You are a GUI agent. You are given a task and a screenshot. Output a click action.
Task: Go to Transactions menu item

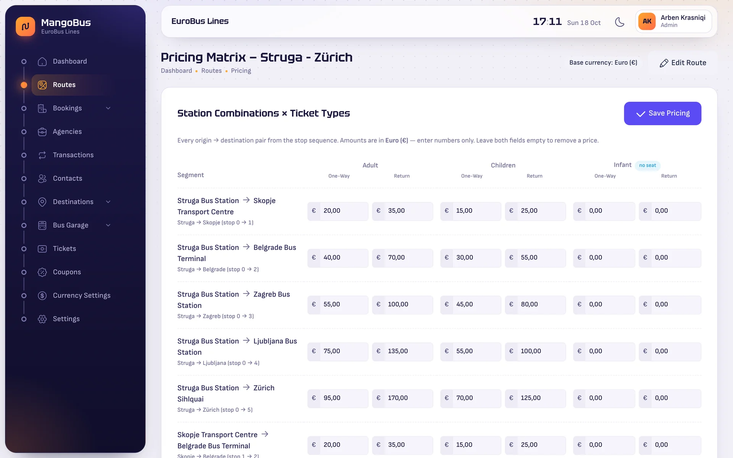point(73,155)
